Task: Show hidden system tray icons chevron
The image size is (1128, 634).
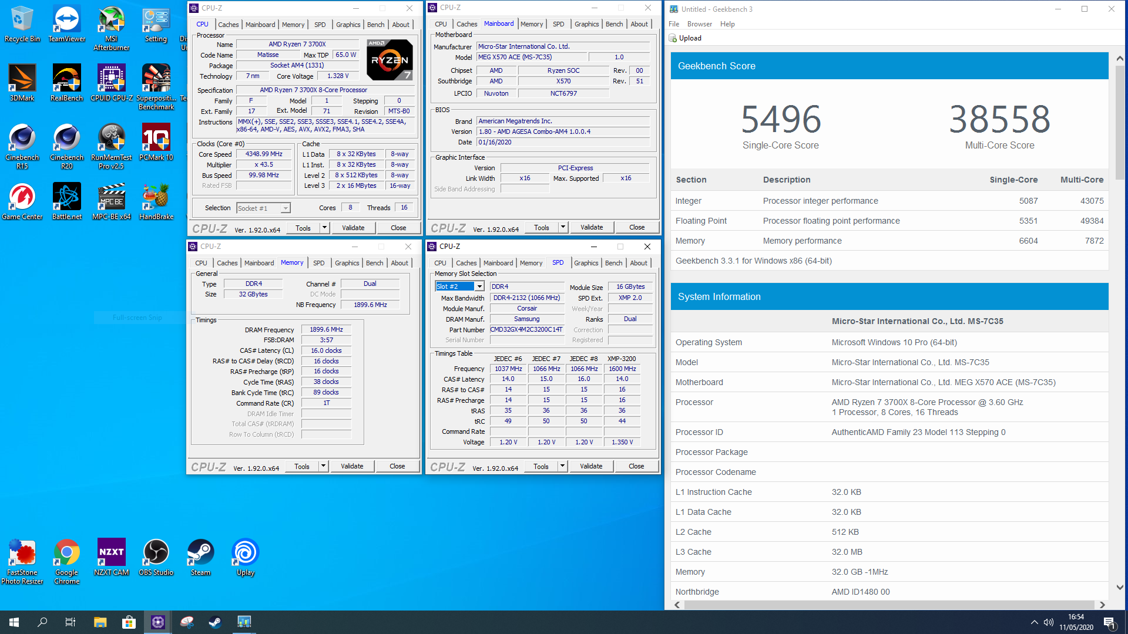Action: tap(1034, 622)
